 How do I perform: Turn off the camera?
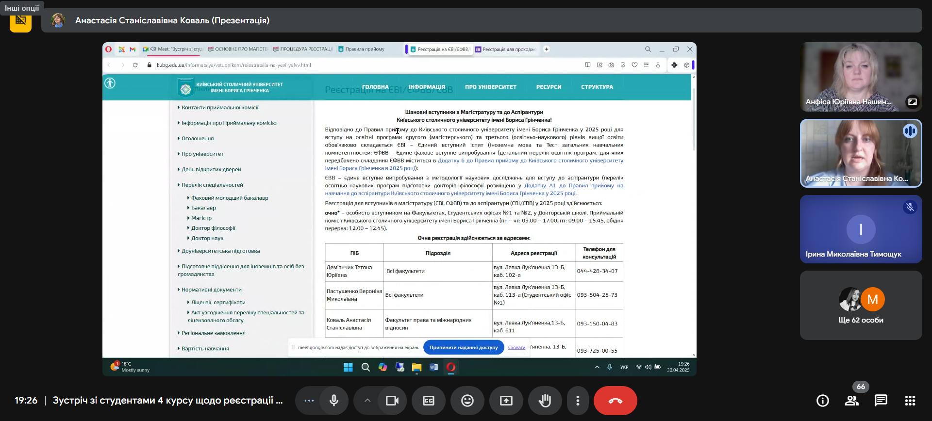tap(392, 401)
